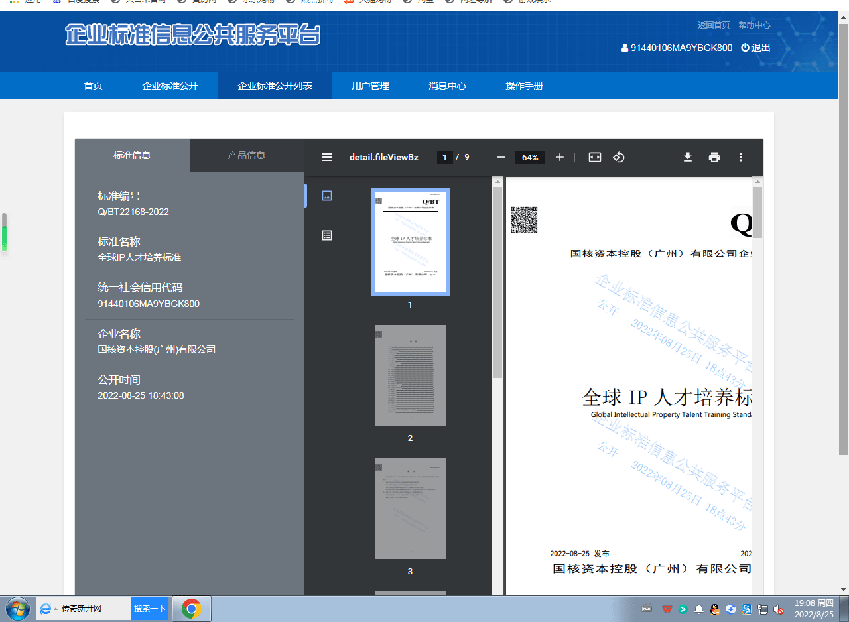Click the blue square tray icon
849x622 pixels.
coord(747,609)
